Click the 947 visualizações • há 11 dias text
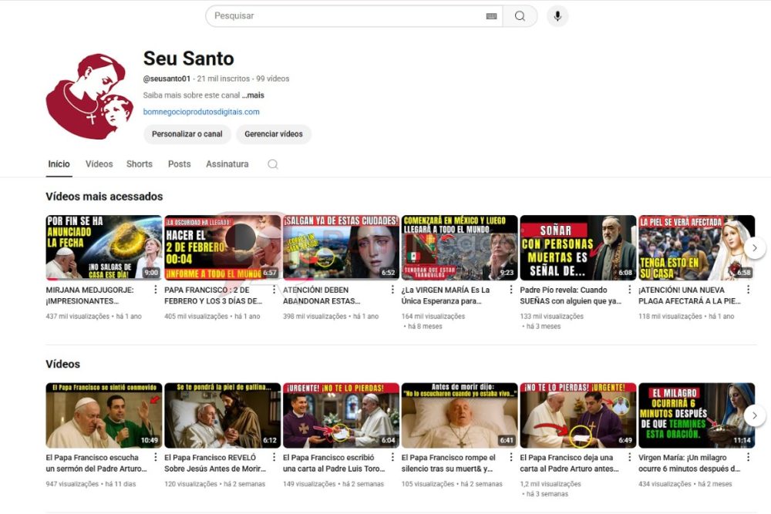 (91, 484)
